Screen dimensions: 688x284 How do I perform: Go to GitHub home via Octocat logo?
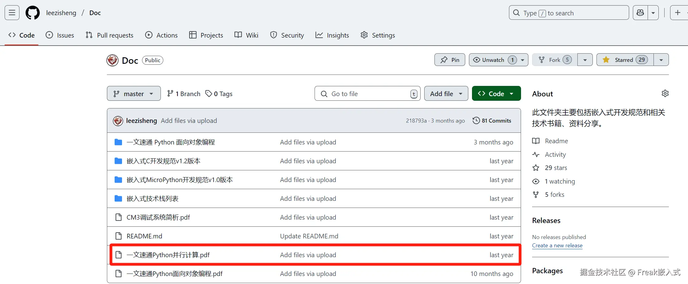click(x=33, y=13)
